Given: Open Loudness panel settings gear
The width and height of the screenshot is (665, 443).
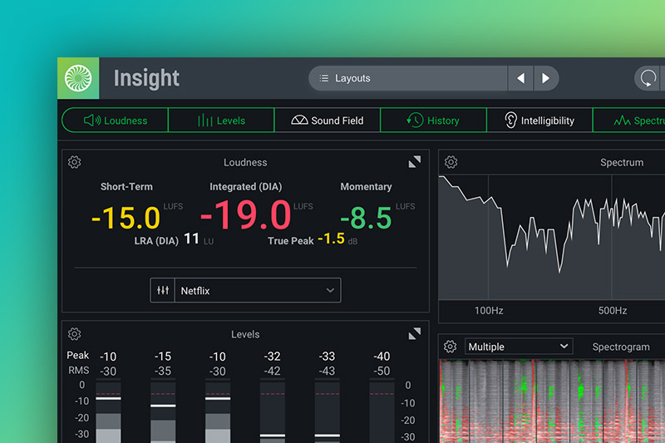Looking at the screenshot, I should [x=74, y=162].
